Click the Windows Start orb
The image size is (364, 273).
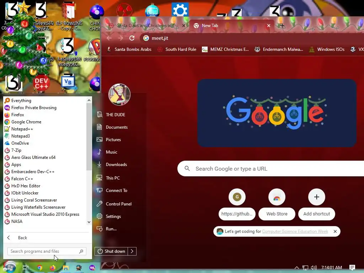[10, 267]
